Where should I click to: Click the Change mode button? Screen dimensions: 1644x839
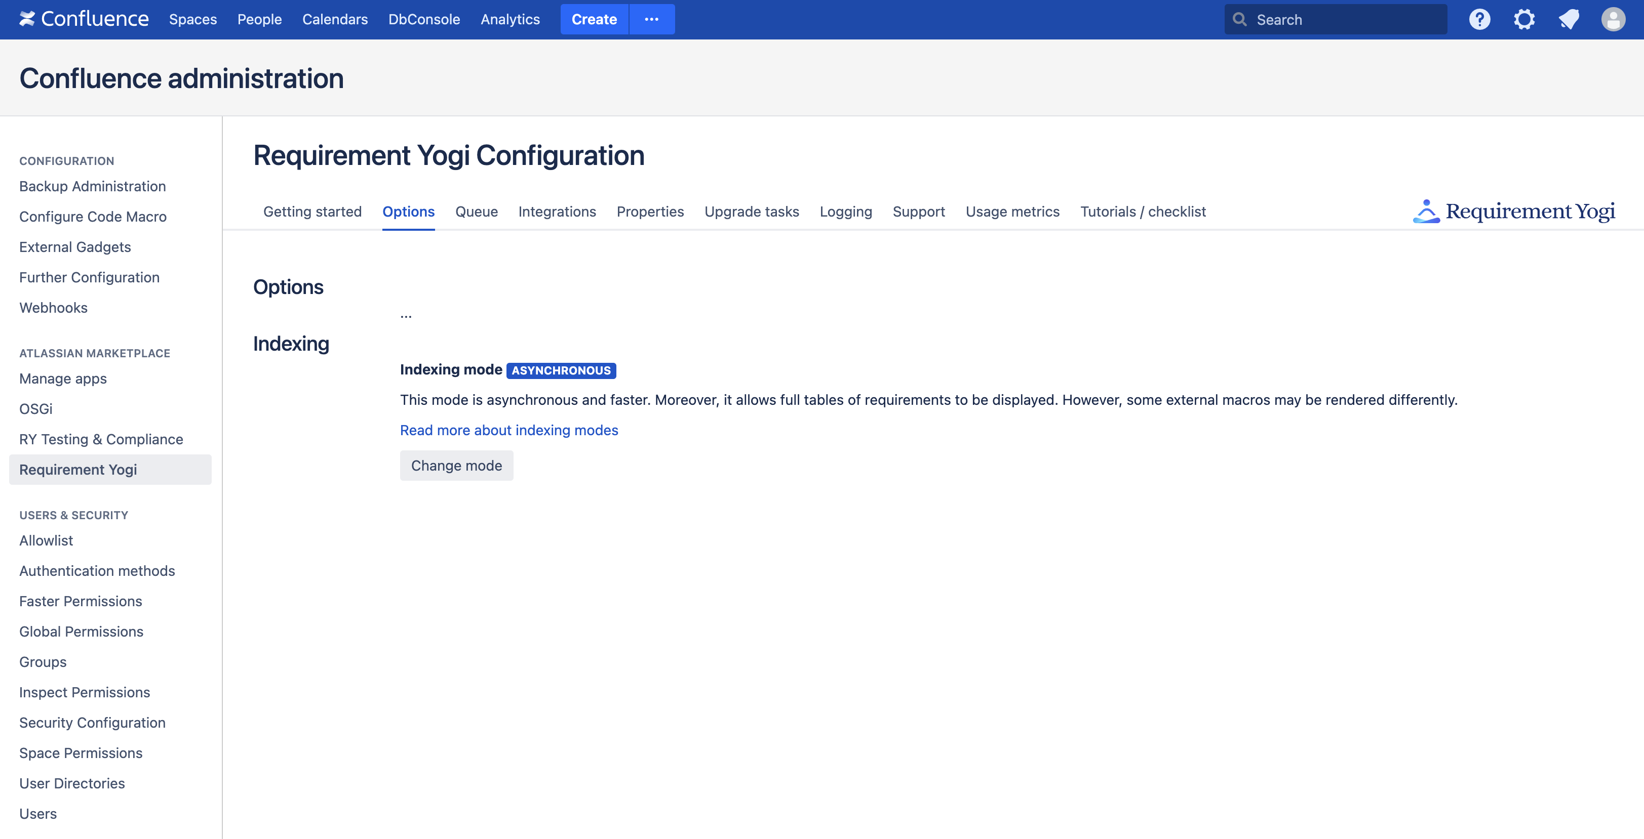pyautogui.click(x=456, y=466)
